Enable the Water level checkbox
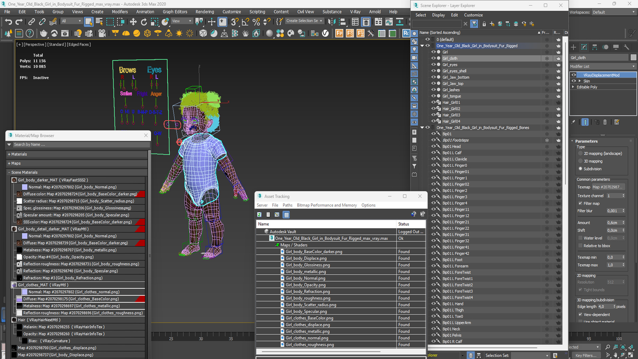 [x=581, y=238]
